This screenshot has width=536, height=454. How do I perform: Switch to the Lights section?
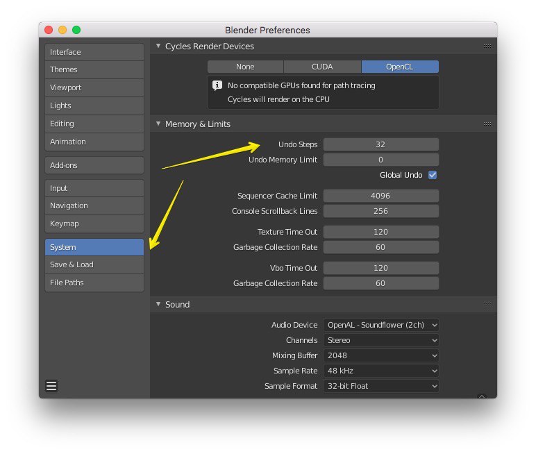click(x=94, y=106)
